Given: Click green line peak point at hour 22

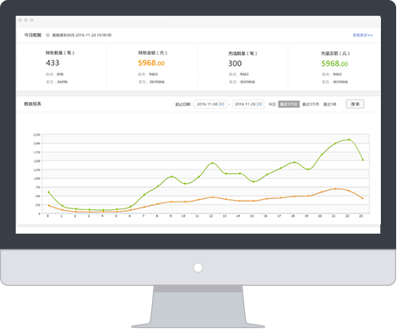Looking at the screenshot, I should click(x=349, y=139).
